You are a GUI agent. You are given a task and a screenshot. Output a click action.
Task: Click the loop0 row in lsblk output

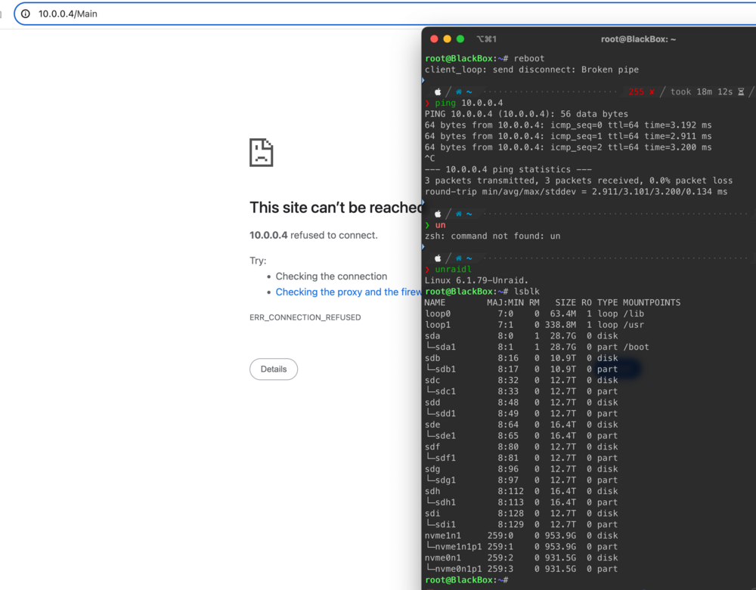click(x=534, y=314)
